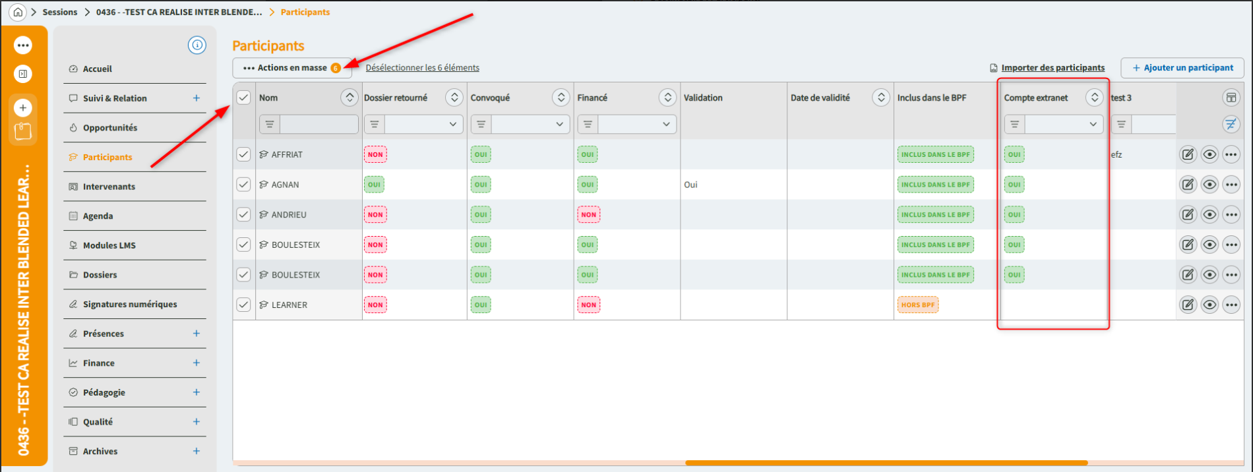
Task: Open the three-dots menu in orange bar
Action: (23, 45)
